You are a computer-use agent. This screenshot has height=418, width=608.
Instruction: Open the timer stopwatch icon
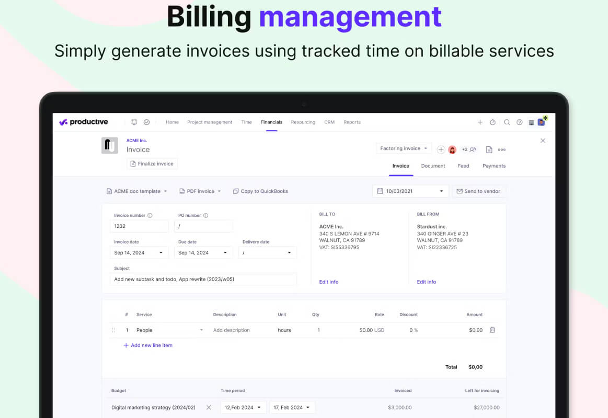492,122
